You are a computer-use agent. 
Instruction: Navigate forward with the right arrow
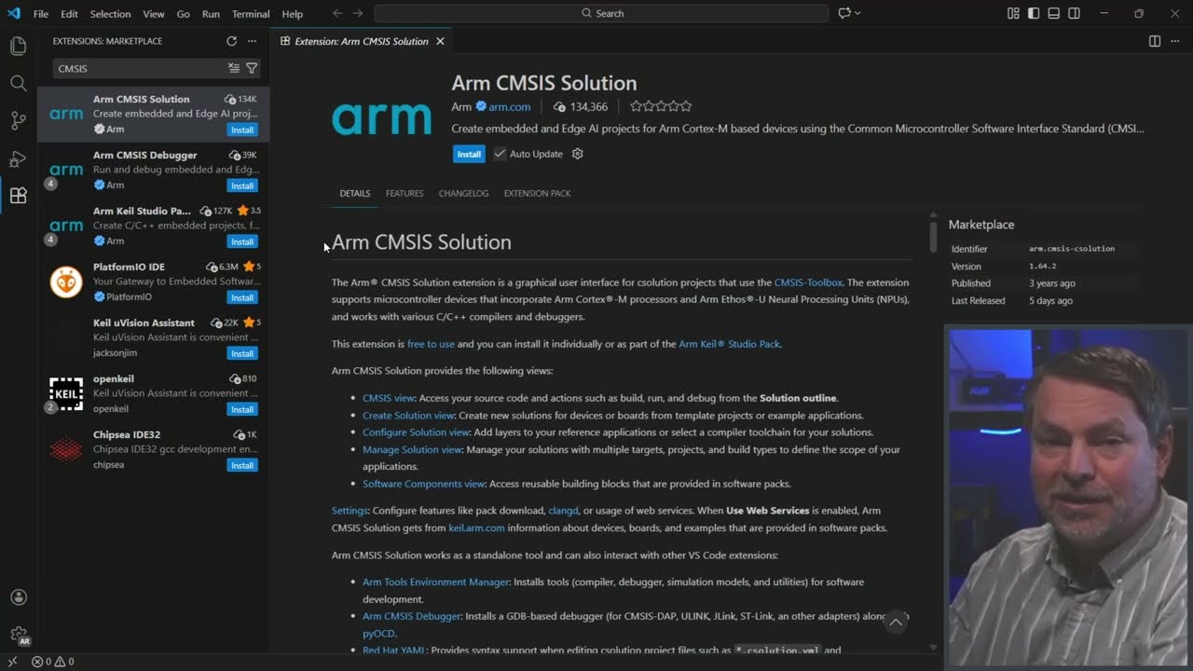pyautogui.click(x=359, y=13)
